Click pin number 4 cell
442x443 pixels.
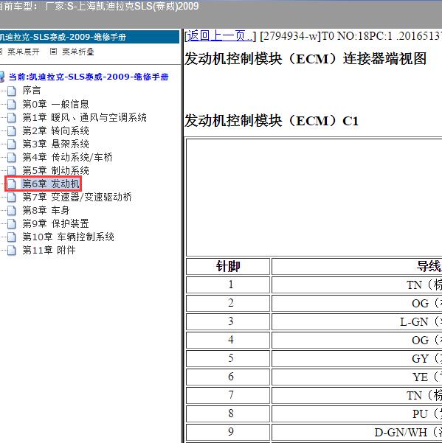pos(228,340)
